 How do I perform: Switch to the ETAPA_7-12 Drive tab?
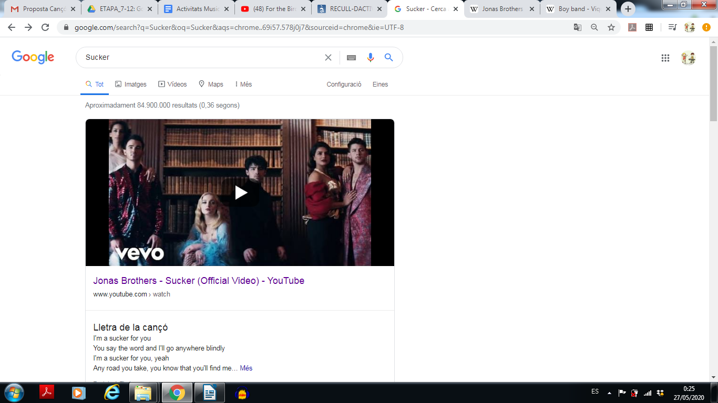[x=119, y=9]
